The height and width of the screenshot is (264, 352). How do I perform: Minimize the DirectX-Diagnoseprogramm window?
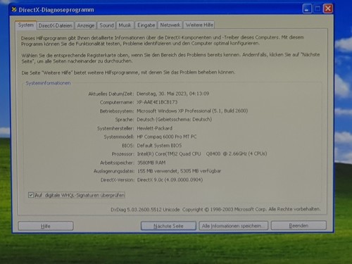point(307,9)
